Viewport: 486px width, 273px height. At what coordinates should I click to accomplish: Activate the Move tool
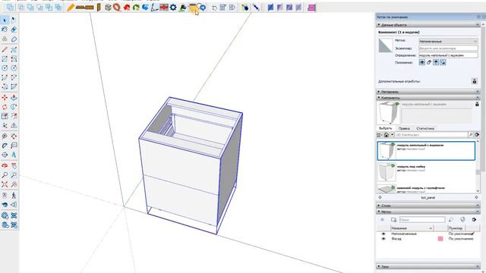[5, 98]
